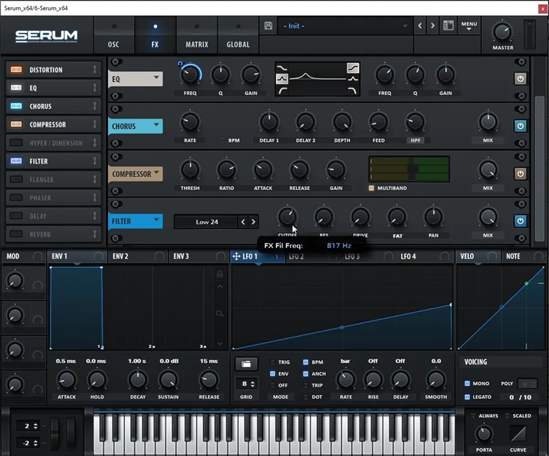Click the envelope lock icon
The image size is (549, 456).
point(220,274)
